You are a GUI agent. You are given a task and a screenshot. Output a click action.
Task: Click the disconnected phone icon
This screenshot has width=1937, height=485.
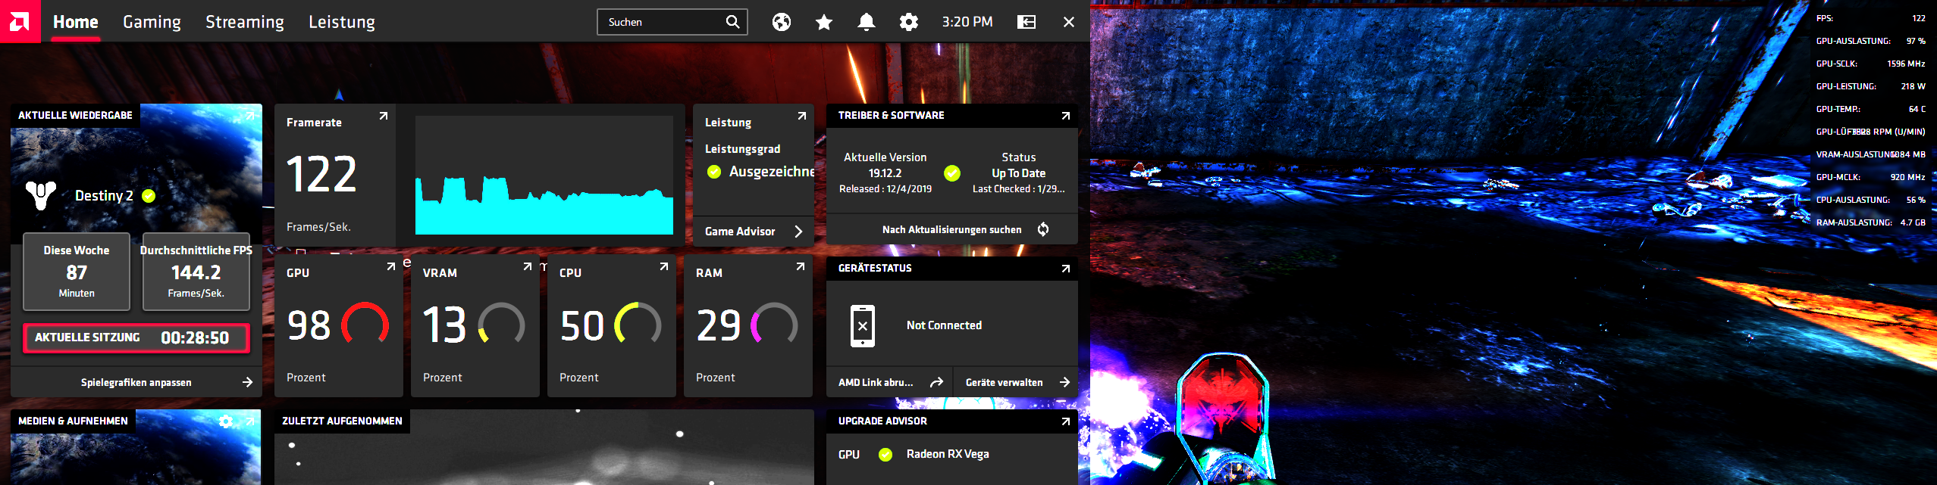[863, 326]
